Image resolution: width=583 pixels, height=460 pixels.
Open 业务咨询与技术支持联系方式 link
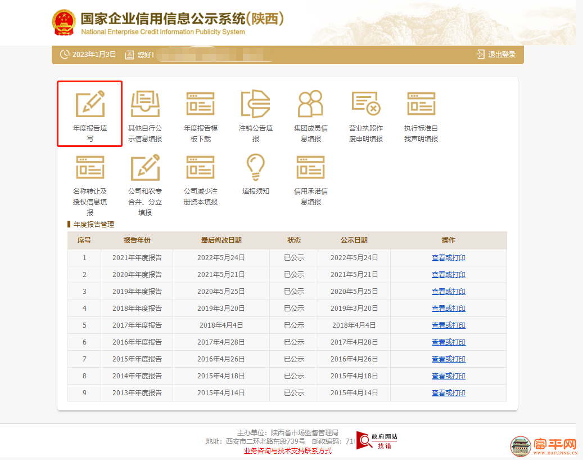pyautogui.click(x=287, y=451)
